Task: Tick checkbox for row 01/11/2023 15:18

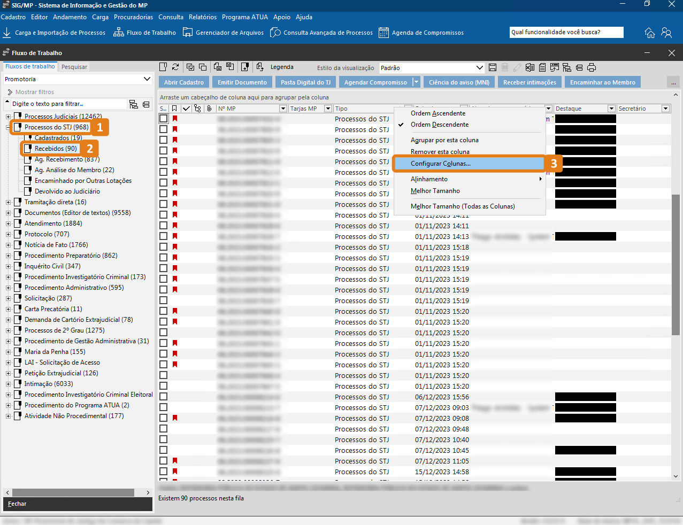Action: click(164, 247)
